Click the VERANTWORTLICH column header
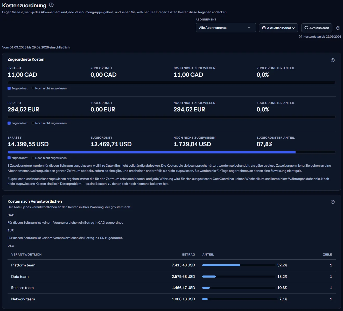This screenshot has width=343, height=311. coord(26,255)
